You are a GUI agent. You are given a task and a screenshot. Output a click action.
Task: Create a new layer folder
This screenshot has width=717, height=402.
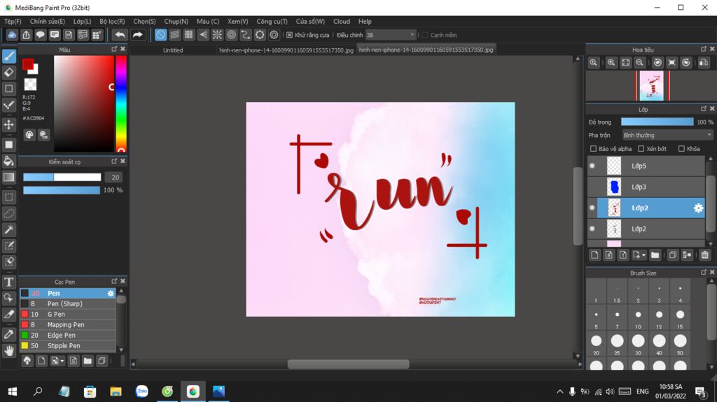(655, 255)
